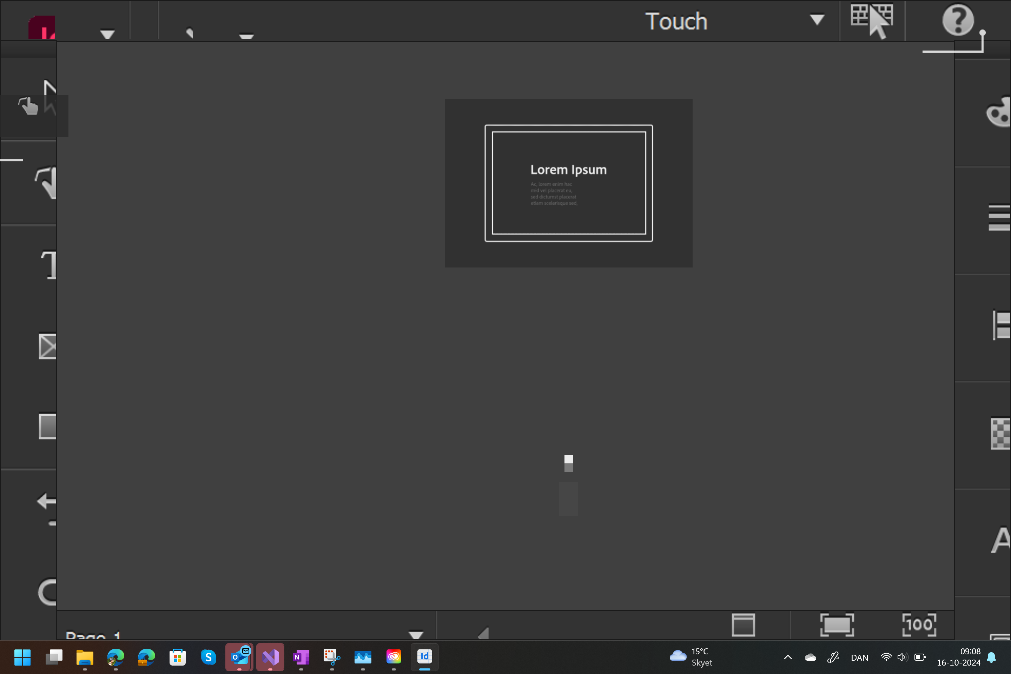The image size is (1011, 674).
Task: Open Outlook from the taskbar
Action: coord(239,658)
